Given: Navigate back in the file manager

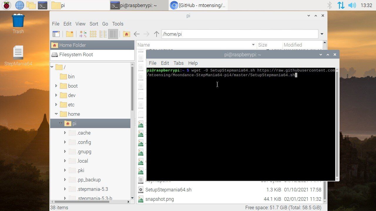Looking at the screenshot, I should pos(137,34).
